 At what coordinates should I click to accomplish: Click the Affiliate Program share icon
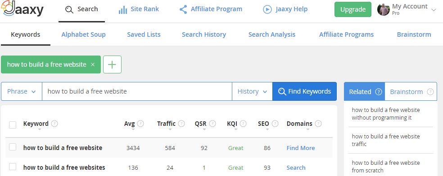click(183, 9)
